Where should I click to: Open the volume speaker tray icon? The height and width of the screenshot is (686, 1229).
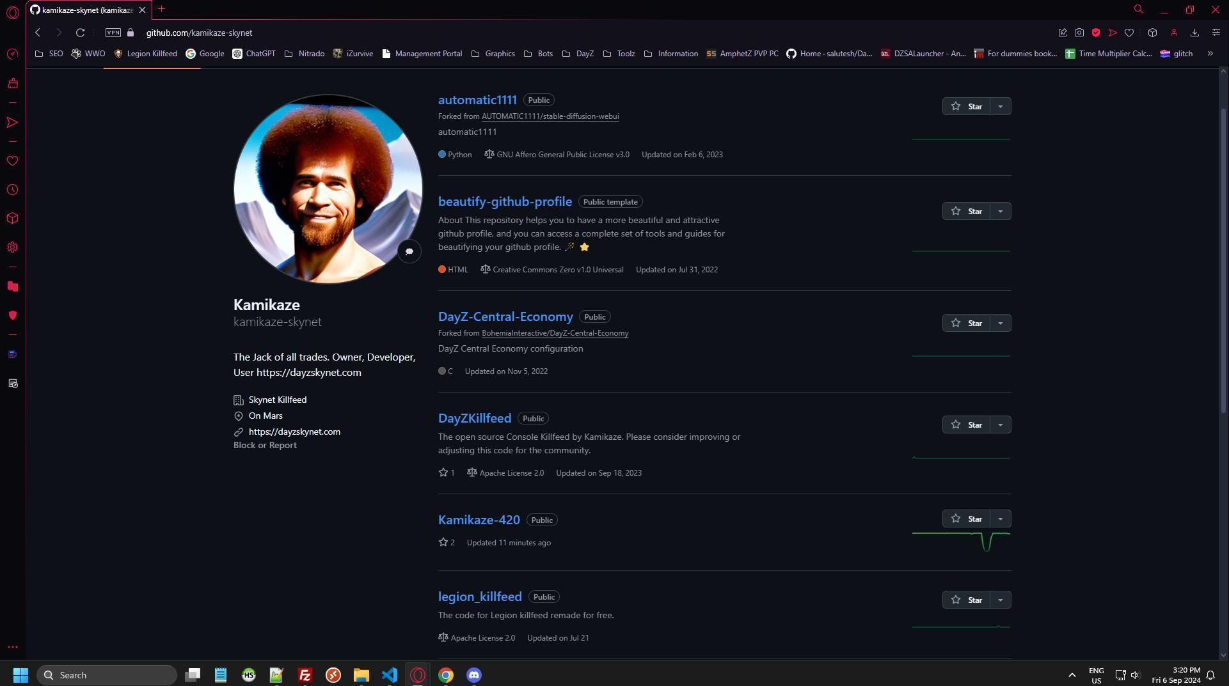1136,675
